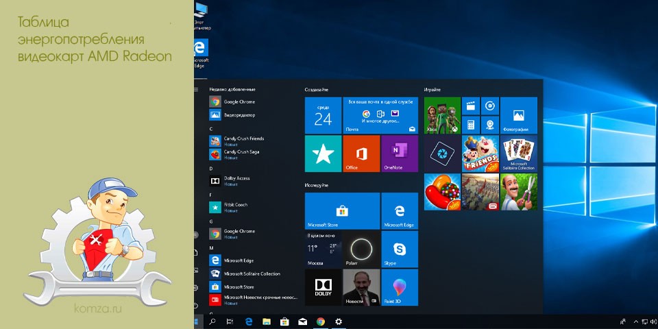This screenshot has width=658, height=329.
Task: Open the Skype tile
Action: click(x=400, y=249)
